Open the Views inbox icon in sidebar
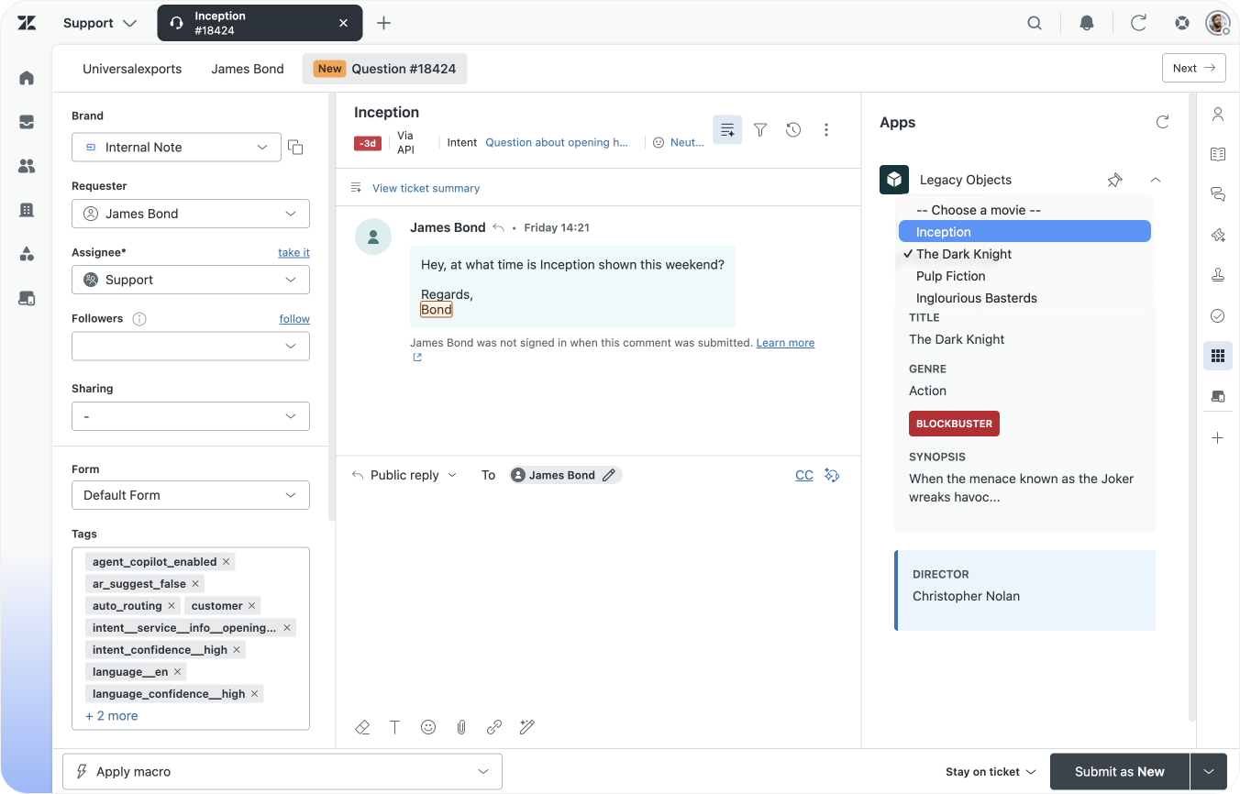Screen dimensions: 1240x794 (27, 122)
